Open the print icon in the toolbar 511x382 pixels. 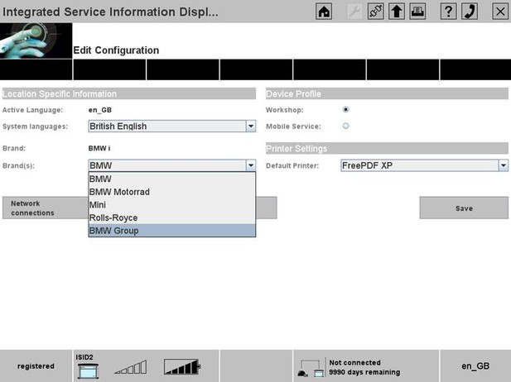(x=417, y=12)
